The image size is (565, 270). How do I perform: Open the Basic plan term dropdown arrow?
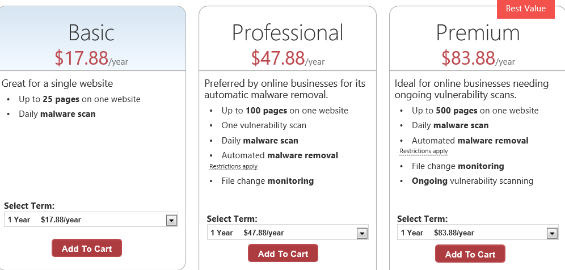[x=171, y=220]
